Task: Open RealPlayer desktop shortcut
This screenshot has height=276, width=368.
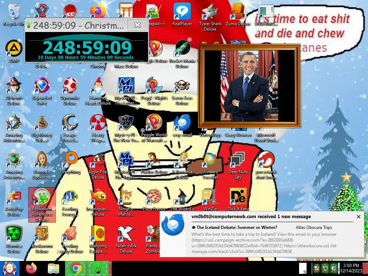Action: (182, 14)
